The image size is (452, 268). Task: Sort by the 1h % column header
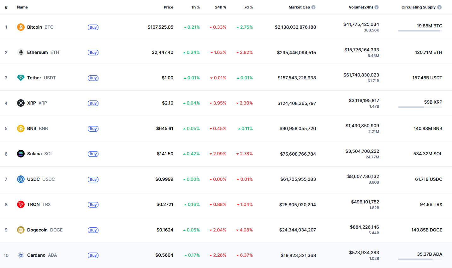[196, 7]
